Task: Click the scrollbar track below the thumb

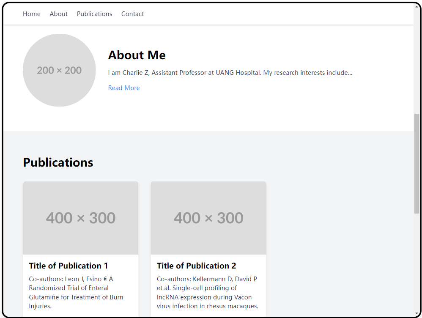Action: pyautogui.click(x=417, y=262)
